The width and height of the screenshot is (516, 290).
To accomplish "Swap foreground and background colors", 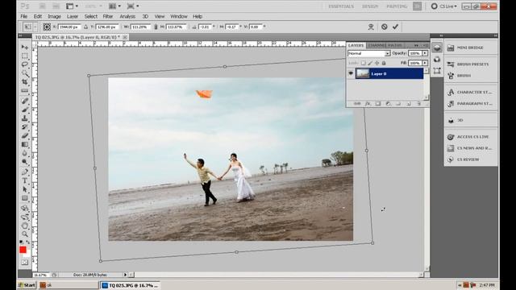I will (27, 242).
